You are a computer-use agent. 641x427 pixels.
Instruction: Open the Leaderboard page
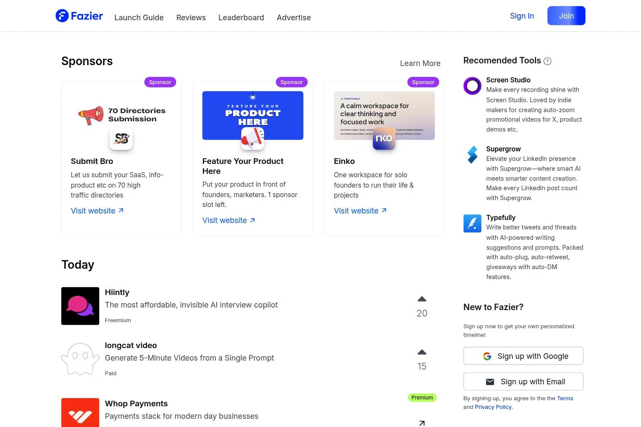pyautogui.click(x=241, y=18)
